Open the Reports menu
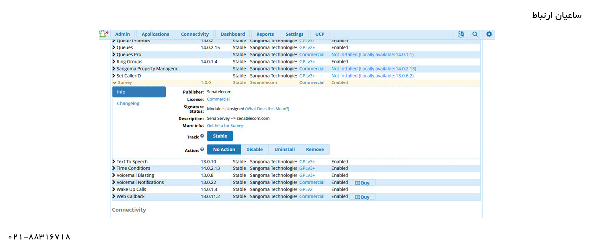The width and height of the screenshot is (594, 247). click(x=265, y=34)
